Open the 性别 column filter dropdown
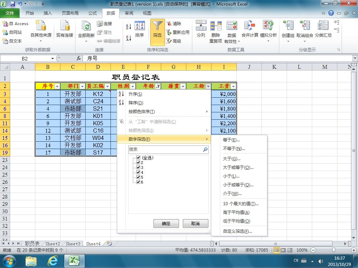 133,87
